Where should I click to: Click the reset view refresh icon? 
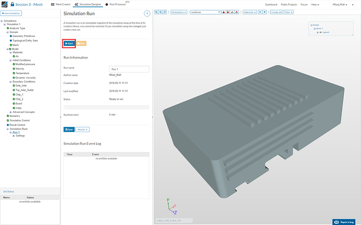coord(165,11)
